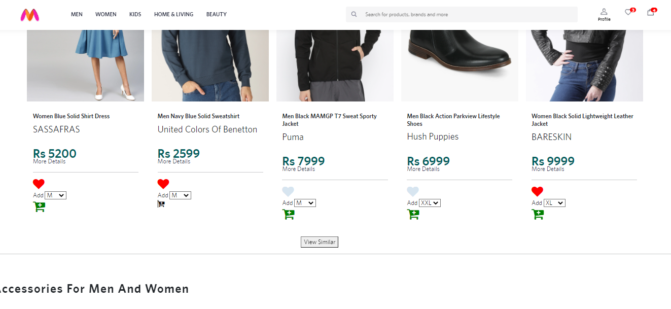This screenshot has height=309, width=671.
Task: Click add-to-cart icon under the Puma jacket
Action: [288, 214]
